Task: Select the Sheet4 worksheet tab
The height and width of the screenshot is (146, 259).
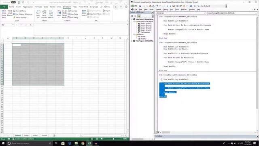Action: point(44,135)
